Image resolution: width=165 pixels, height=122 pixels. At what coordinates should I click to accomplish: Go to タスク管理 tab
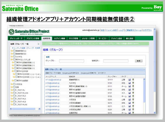(x=73, y=39)
